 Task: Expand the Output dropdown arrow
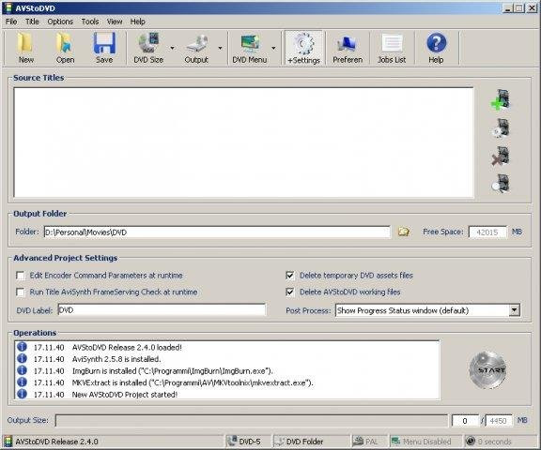[x=220, y=48]
